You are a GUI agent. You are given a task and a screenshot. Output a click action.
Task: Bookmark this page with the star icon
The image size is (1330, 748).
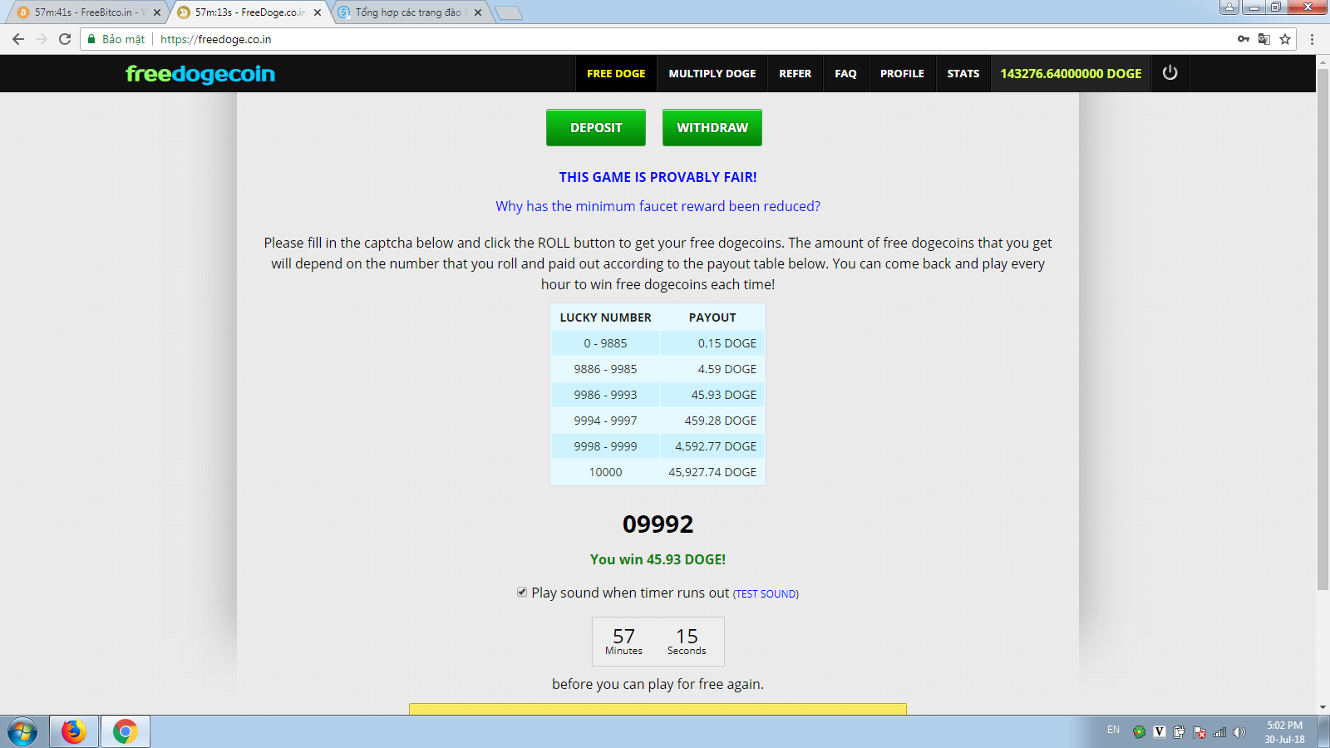1285,39
